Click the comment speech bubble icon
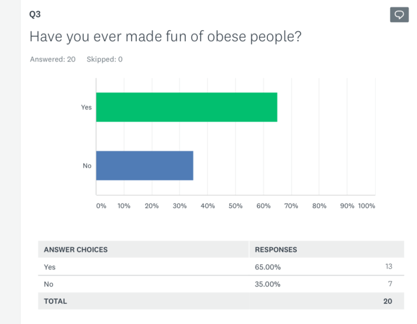417x324 pixels. click(399, 15)
